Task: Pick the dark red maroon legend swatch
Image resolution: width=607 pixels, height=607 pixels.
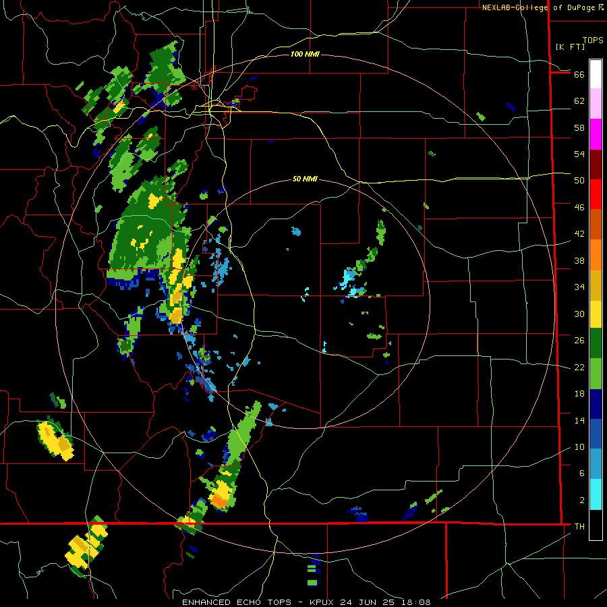Action: 596,164
